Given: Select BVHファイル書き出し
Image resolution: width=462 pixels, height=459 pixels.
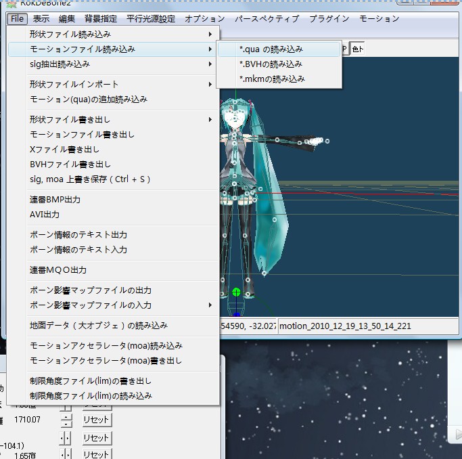Looking at the screenshot, I should pyautogui.click(x=114, y=165).
